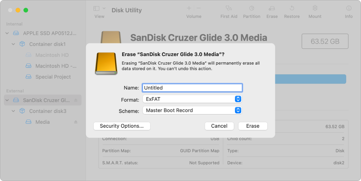The height and width of the screenshot is (181, 361).
Task: Click the sidebar View icon in toolbar
Action: [x=96, y=9]
